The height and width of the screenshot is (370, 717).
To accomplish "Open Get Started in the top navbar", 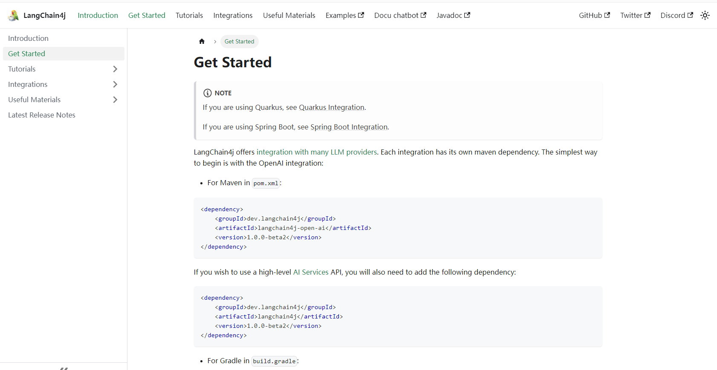I will (147, 15).
